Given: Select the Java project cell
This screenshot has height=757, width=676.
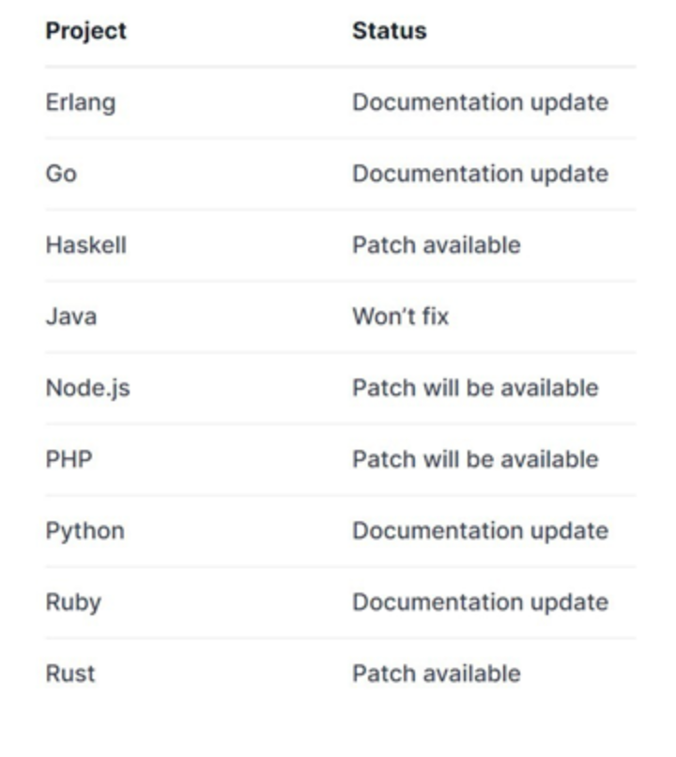Looking at the screenshot, I should click(x=71, y=317).
